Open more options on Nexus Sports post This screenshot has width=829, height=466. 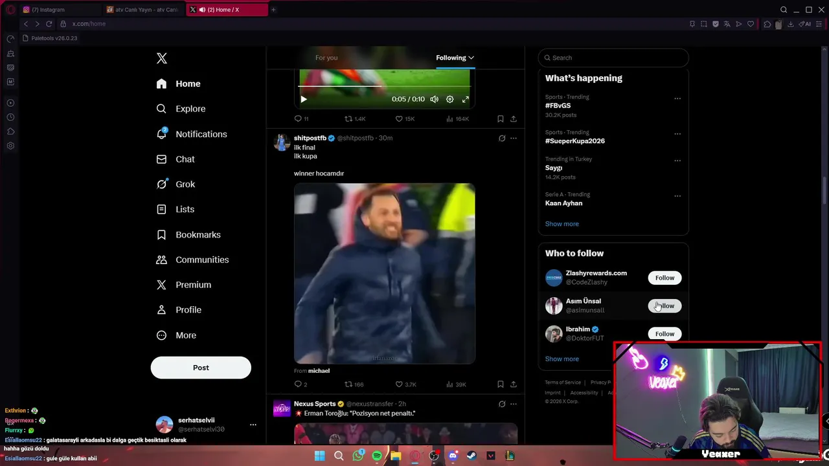coord(514,404)
